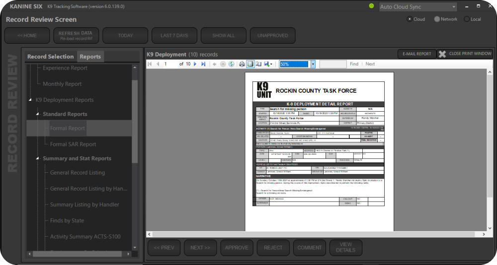
Task: Click the Find text input box
Action: click(x=333, y=64)
